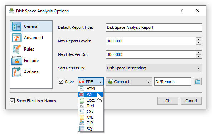This screenshot has height=135, width=212.
Task: Switch to the Advanced tab label
Action: pyautogui.click(x=33, y=38)
